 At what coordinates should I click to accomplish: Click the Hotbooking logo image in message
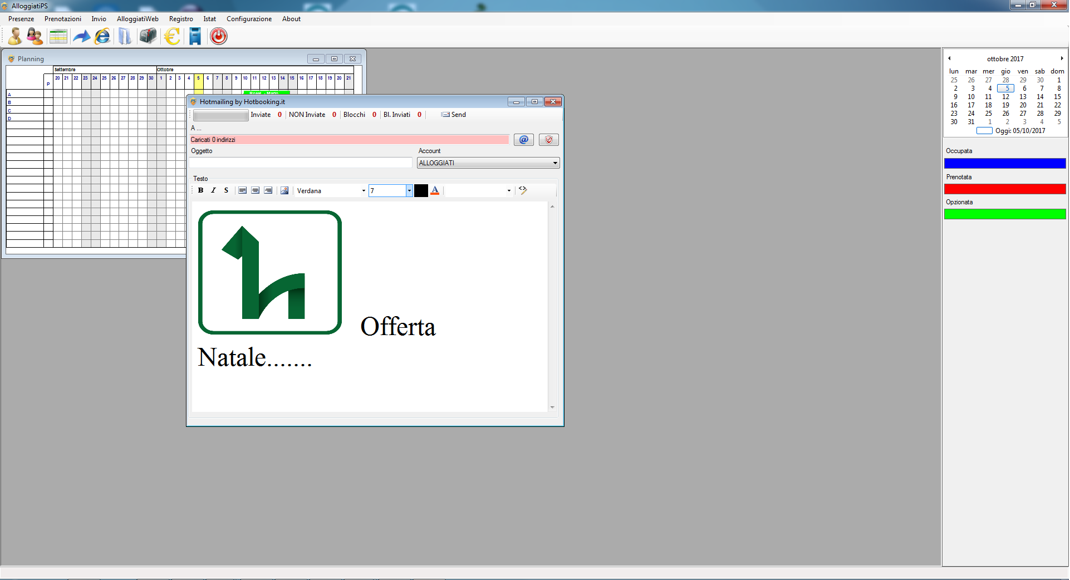pos(270,272)
